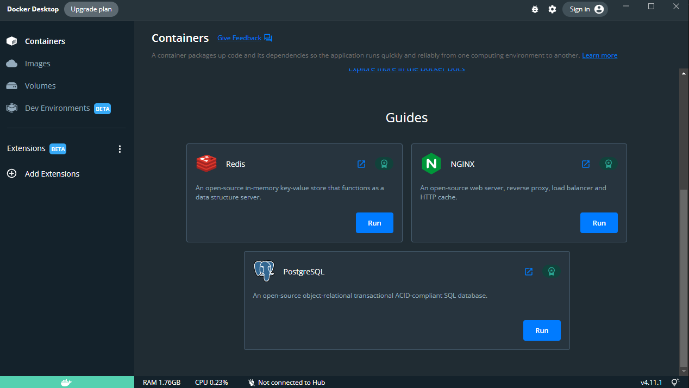Image resolution: width=689 pixels, height=388 pixels.
Task: Open PostgreSQL guide external link icon
Action: pyautogui.click(x=529, y=272)
